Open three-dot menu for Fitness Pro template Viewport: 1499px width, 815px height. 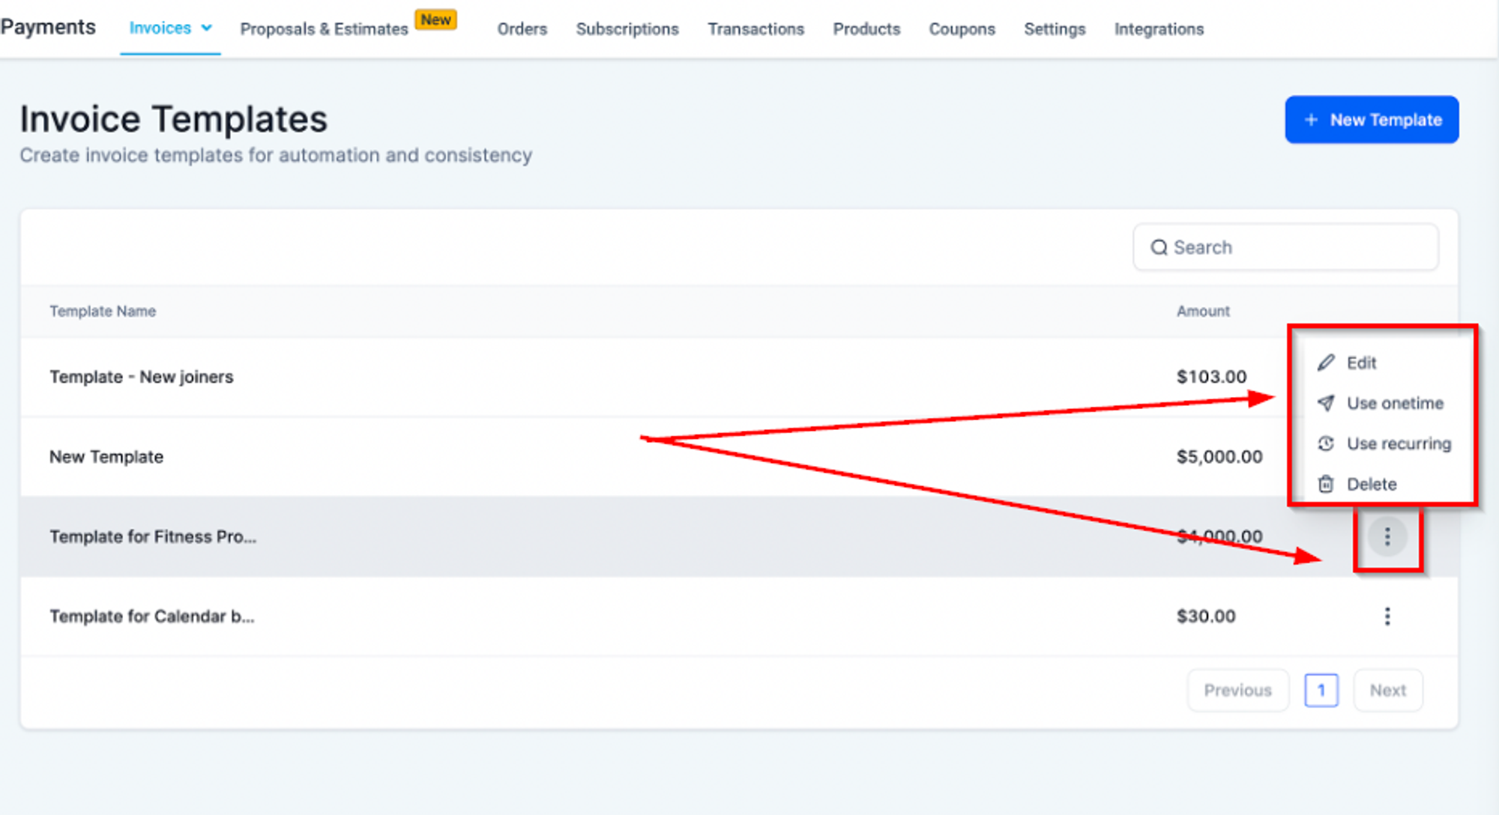[1387, 536]
